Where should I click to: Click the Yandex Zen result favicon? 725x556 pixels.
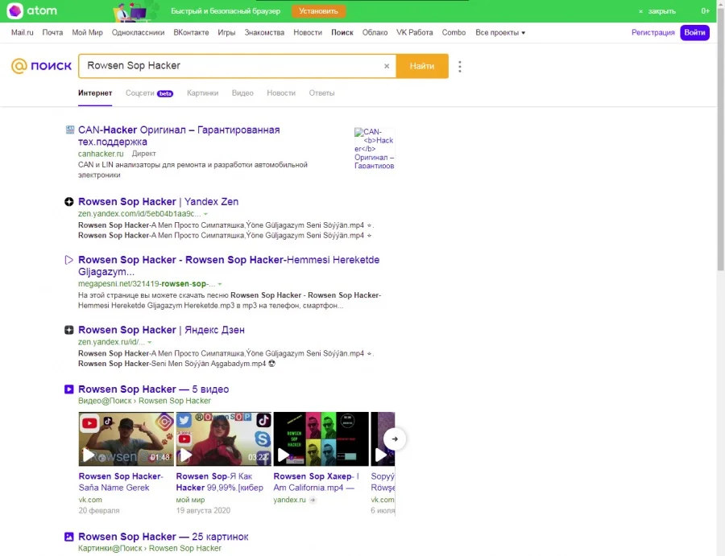point(69,202)
